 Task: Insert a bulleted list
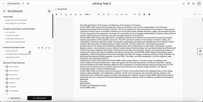135,14
